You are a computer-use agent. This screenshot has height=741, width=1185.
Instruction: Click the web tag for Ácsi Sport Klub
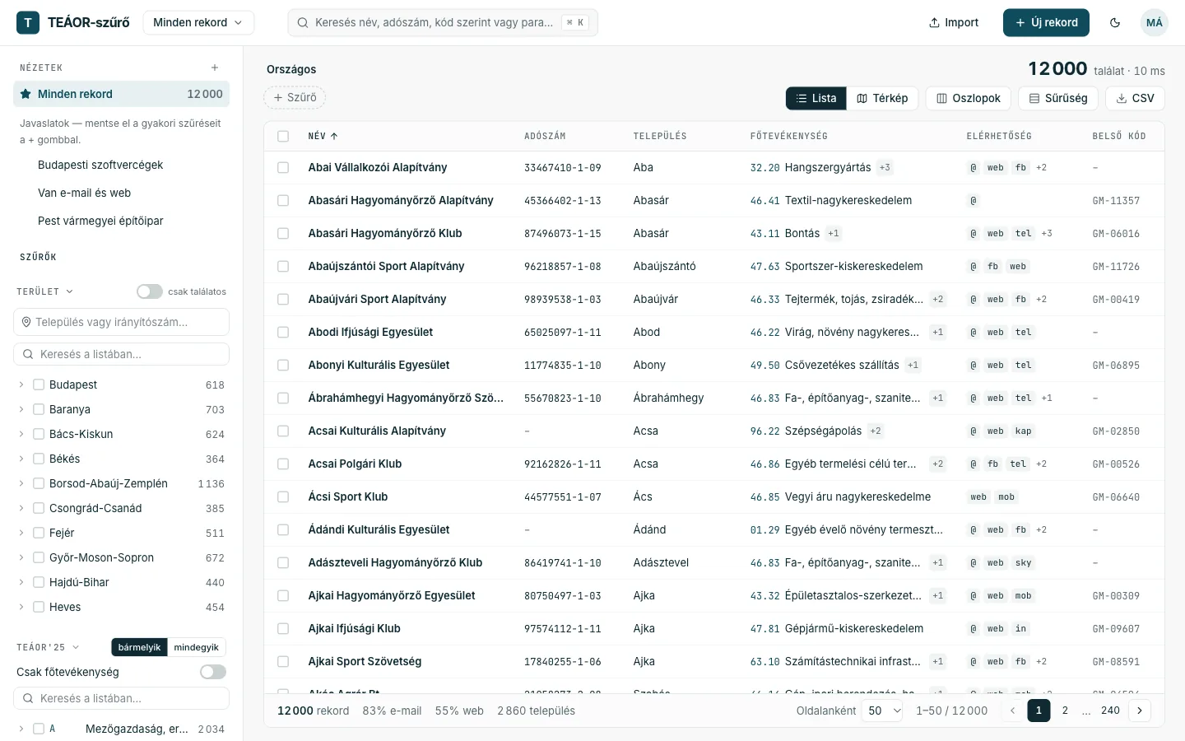tap(978, 496)
